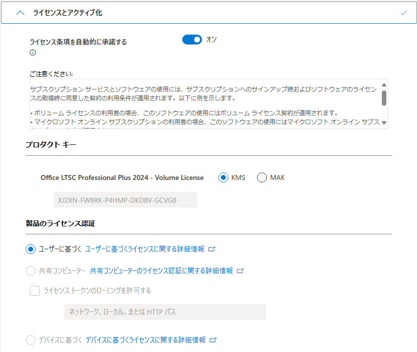This screenshot has width=417, height=352.
Task: Click external link icon after user license link
Action: (x=211, y=249)
